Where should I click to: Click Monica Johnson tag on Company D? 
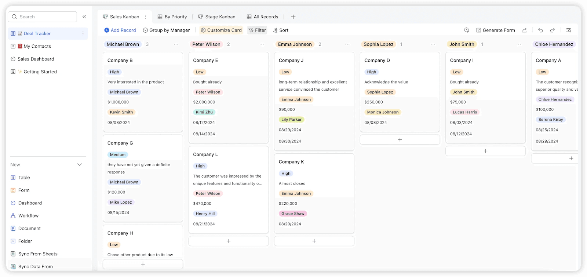point(383,112)
